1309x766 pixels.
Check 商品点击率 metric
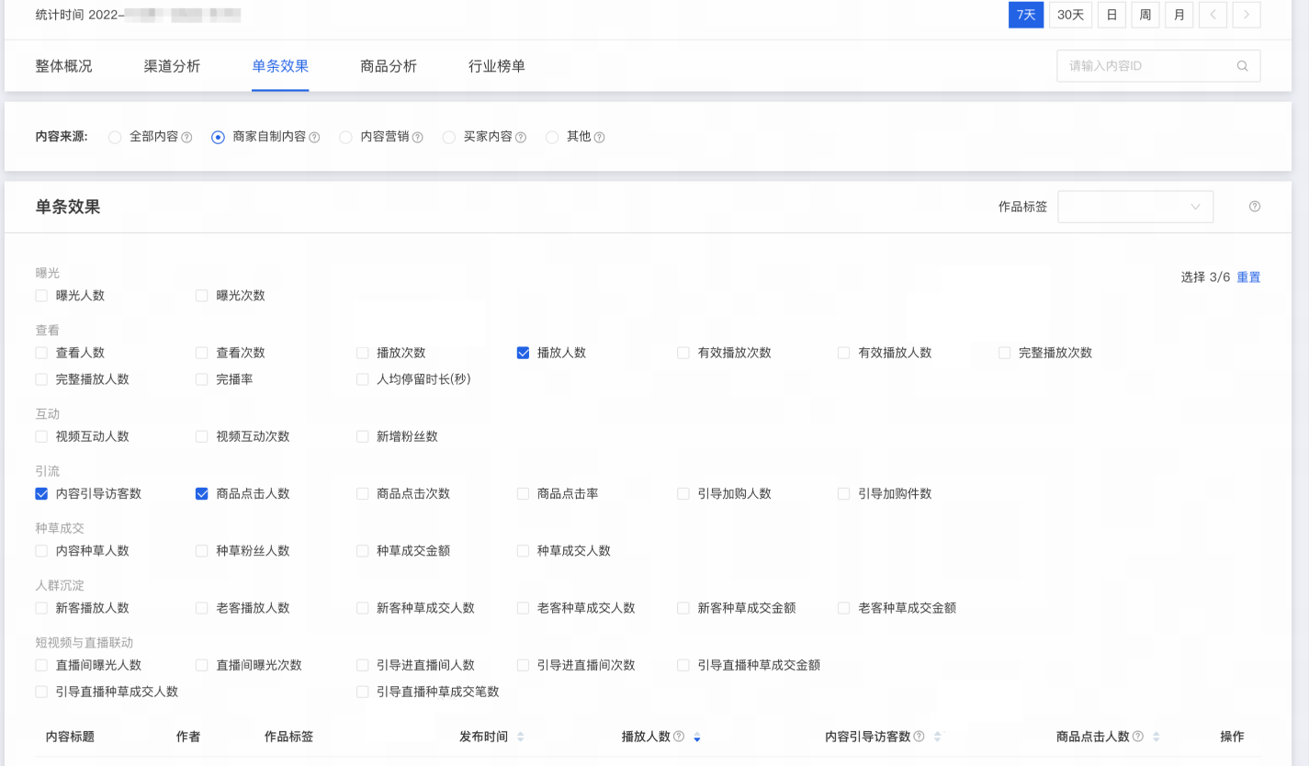pyautogui.click(x=523, y=494)
